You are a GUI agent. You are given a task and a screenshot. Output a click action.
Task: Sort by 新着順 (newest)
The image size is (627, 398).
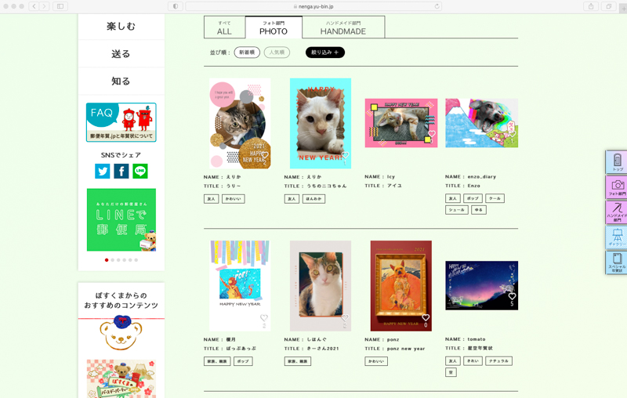point(247,52)
